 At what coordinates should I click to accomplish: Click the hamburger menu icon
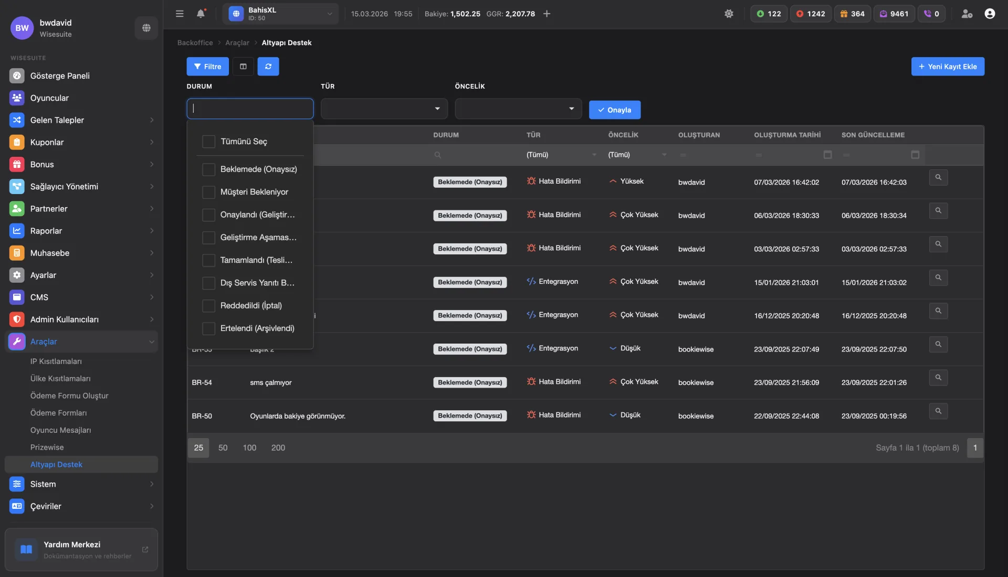pos(180,14)
